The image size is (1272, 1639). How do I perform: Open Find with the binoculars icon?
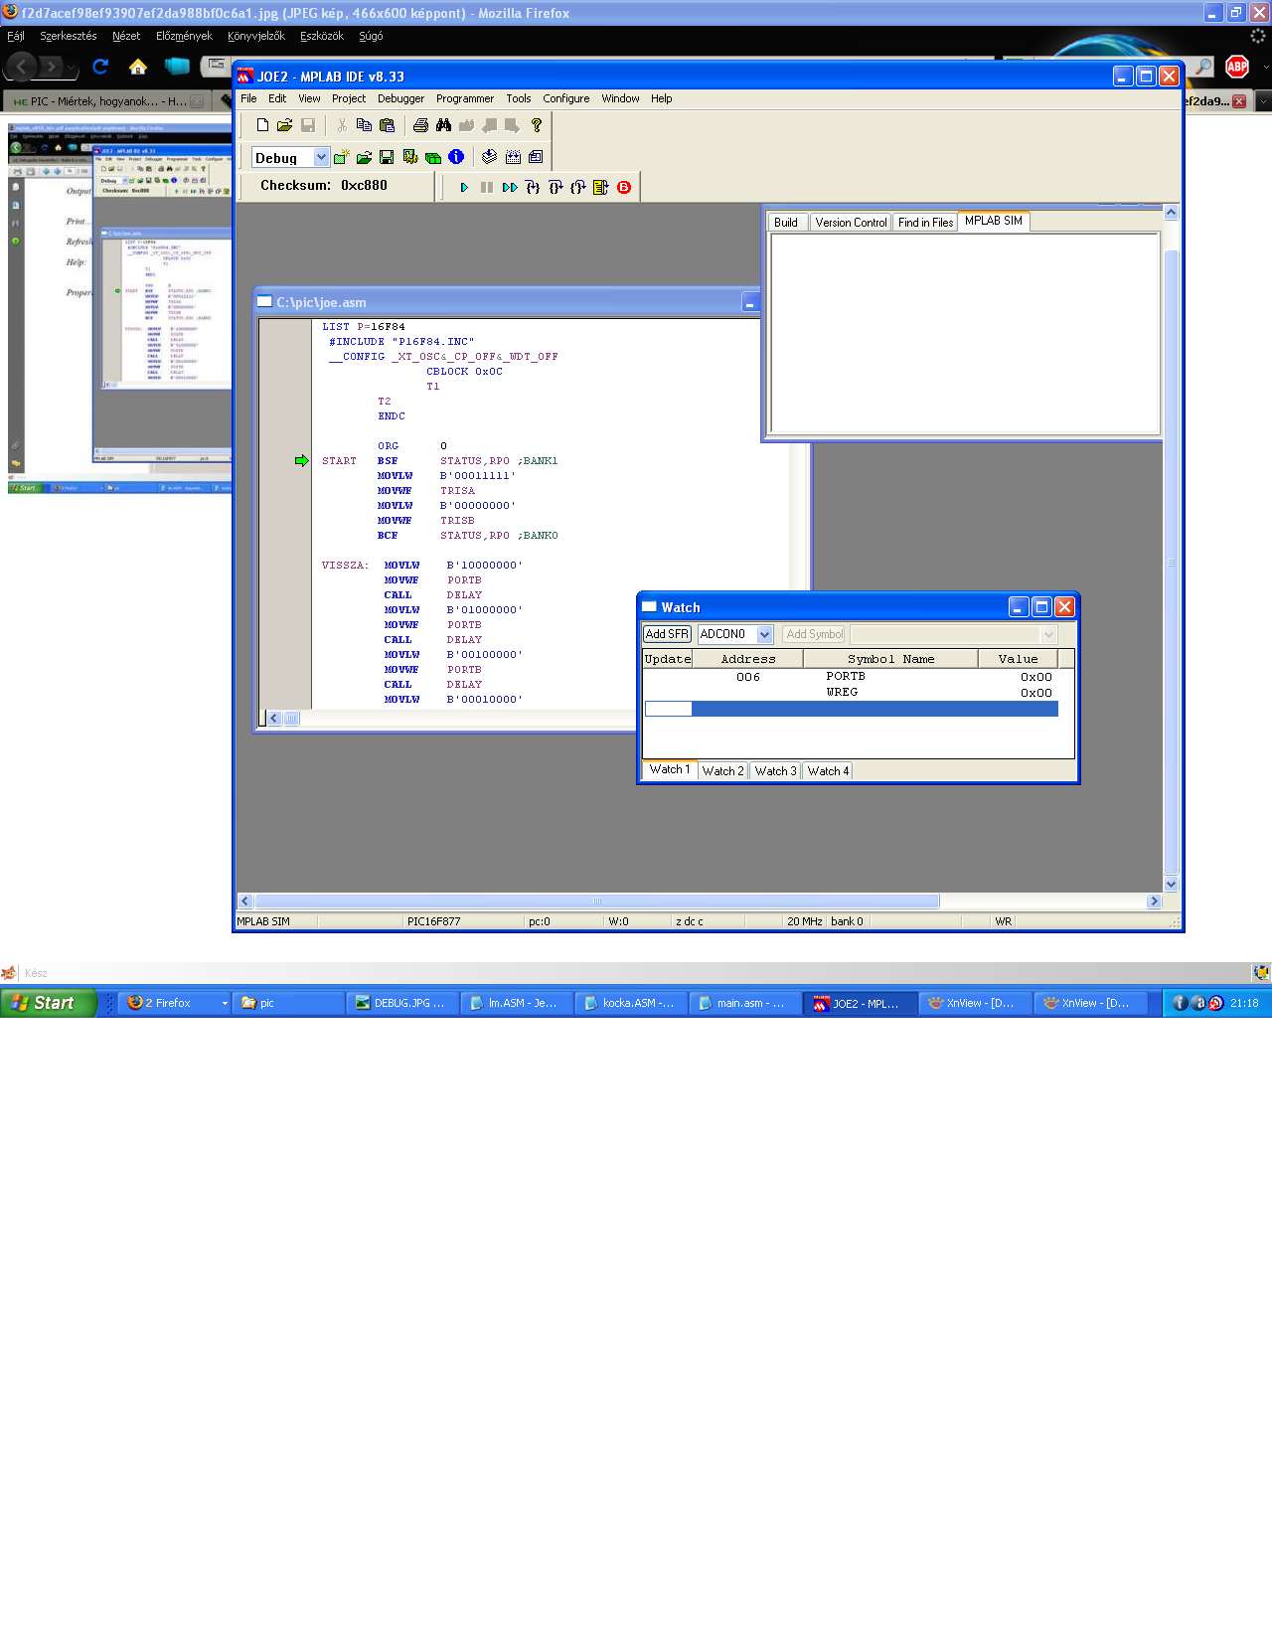(443, 125)
